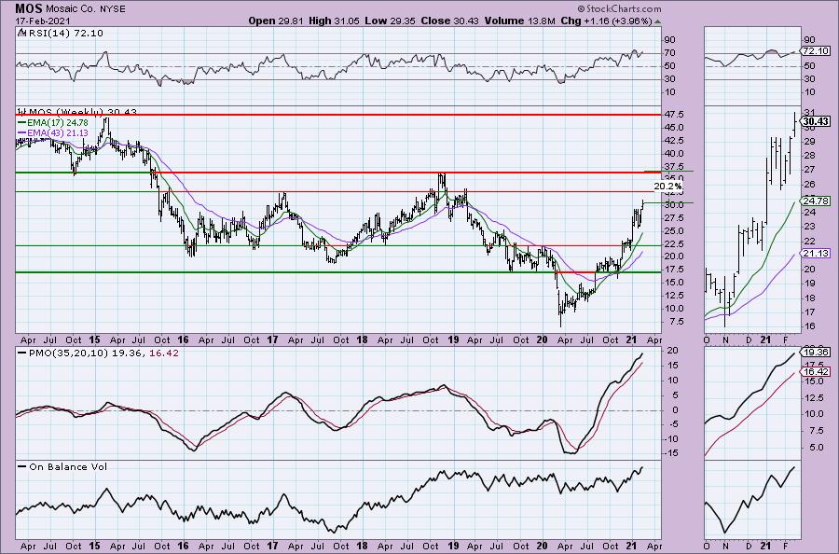The width and height of the screenshot is (839, 554).
Task: Click the Low 29.35 value
Action: pyautogui.click(x=389, y=21)
